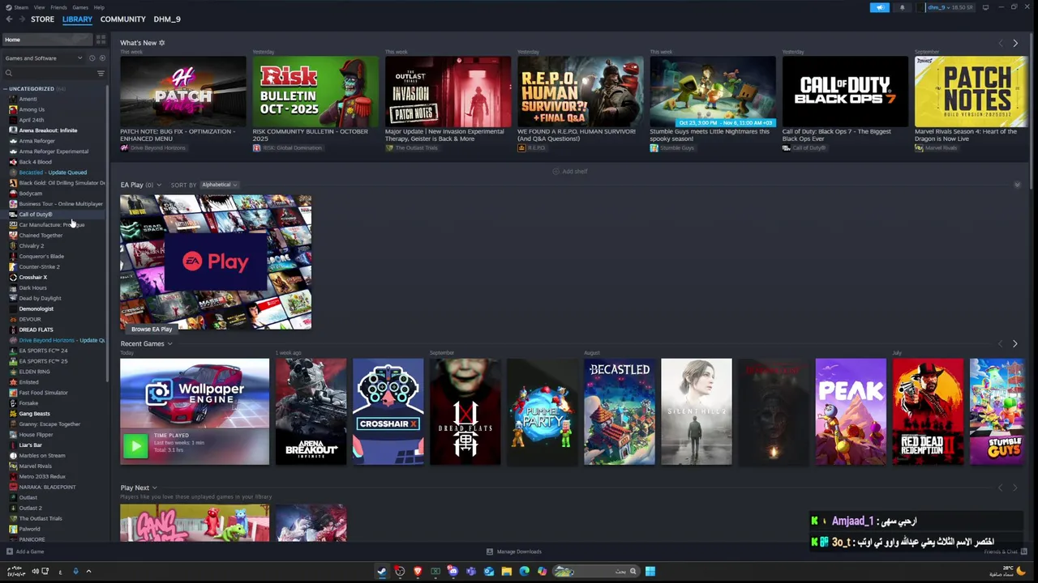Enter Big Picture mode via monitor icon
The image size is (1038, 583).
coord(985,7)
